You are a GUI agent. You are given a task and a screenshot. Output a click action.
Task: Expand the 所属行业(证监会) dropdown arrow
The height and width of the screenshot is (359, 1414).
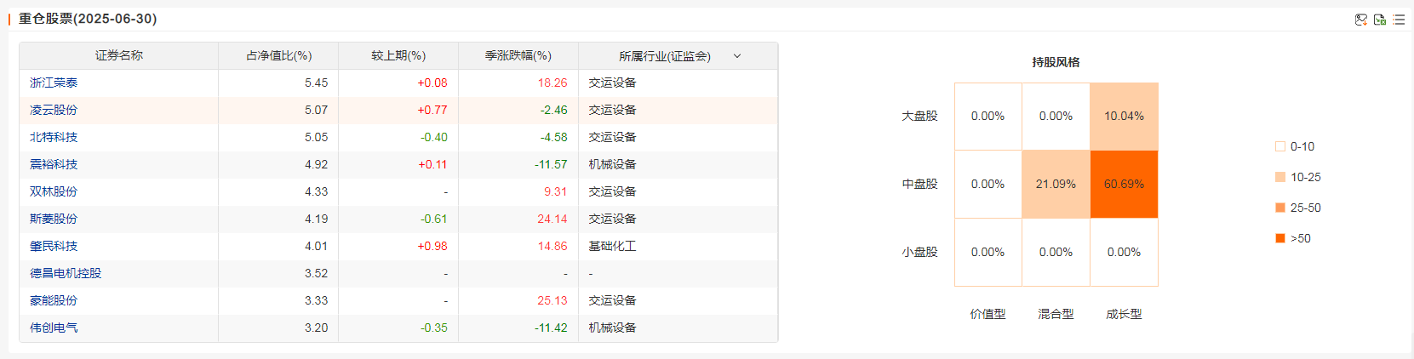(737, 56)
